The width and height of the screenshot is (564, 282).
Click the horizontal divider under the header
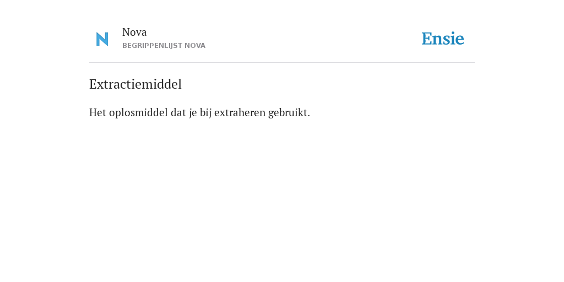pos(282,63)
